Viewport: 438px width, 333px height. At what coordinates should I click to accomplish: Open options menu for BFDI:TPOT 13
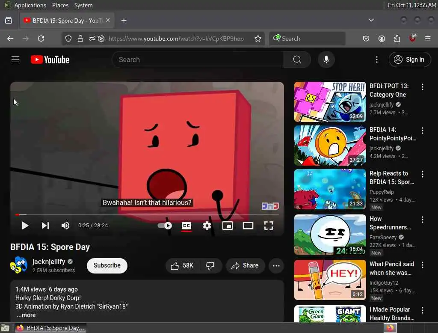point(422,87)
